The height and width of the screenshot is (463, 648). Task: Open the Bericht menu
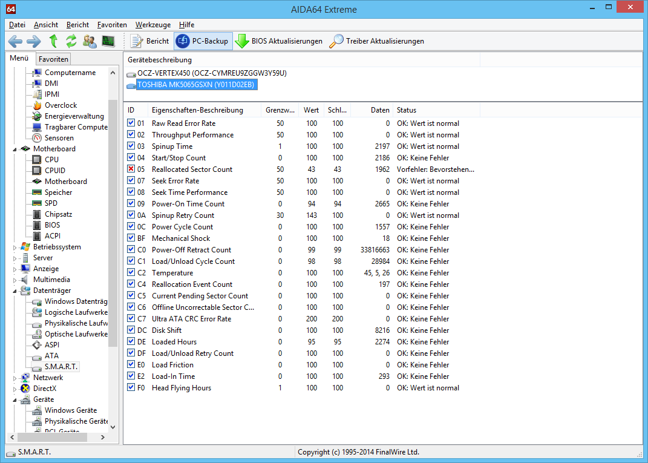pos(77,25)
